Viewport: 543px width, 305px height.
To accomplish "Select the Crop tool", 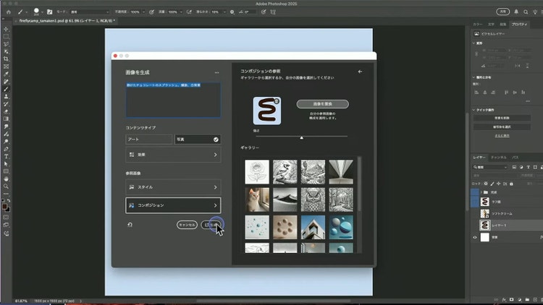I will click(6, 59).
